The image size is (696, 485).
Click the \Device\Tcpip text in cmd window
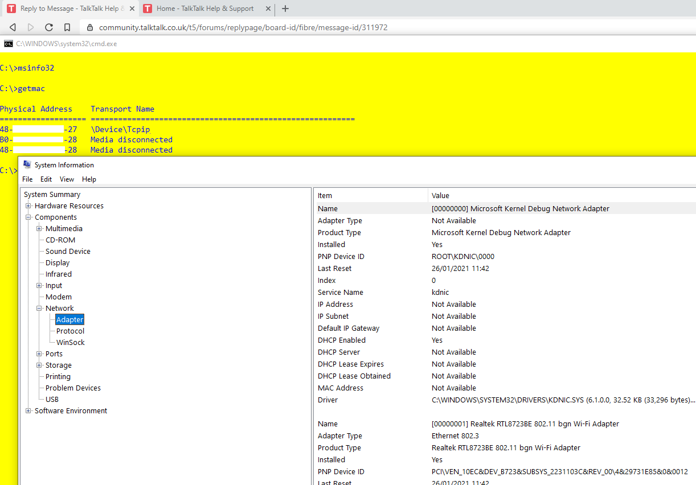[x=120, y=129]
